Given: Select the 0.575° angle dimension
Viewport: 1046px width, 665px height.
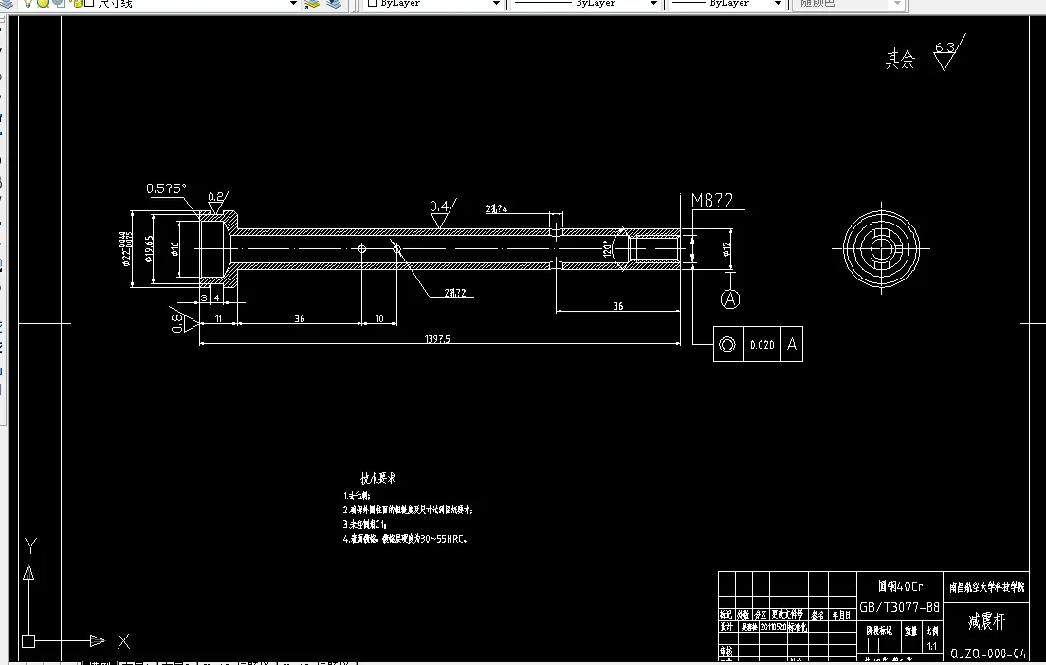Looking at the screenshot, I should [x=166, y=189].
